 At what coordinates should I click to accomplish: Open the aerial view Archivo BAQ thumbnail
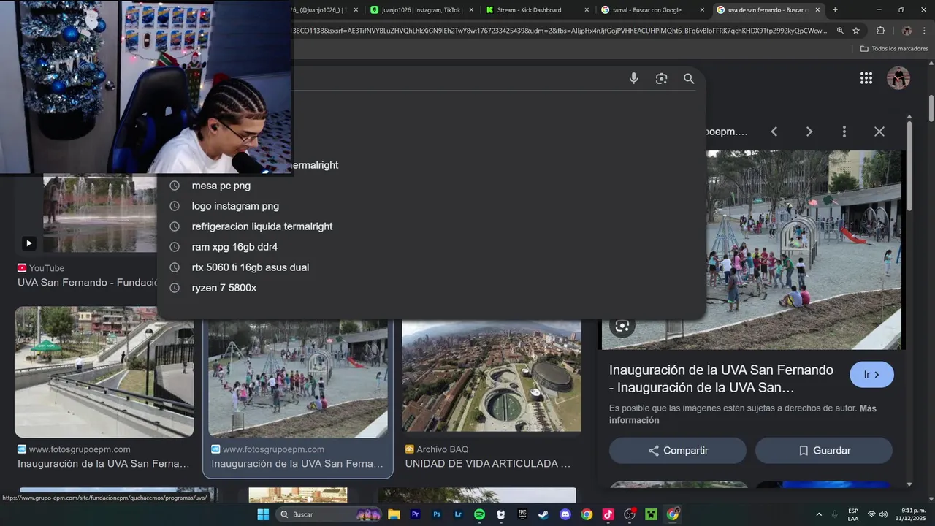pyautogui.click(x=492, y=376)
